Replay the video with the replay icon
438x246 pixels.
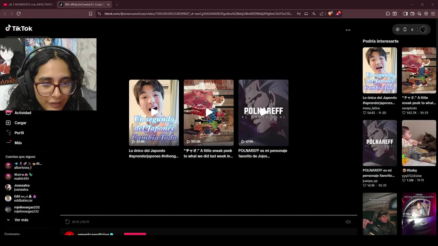67,222
